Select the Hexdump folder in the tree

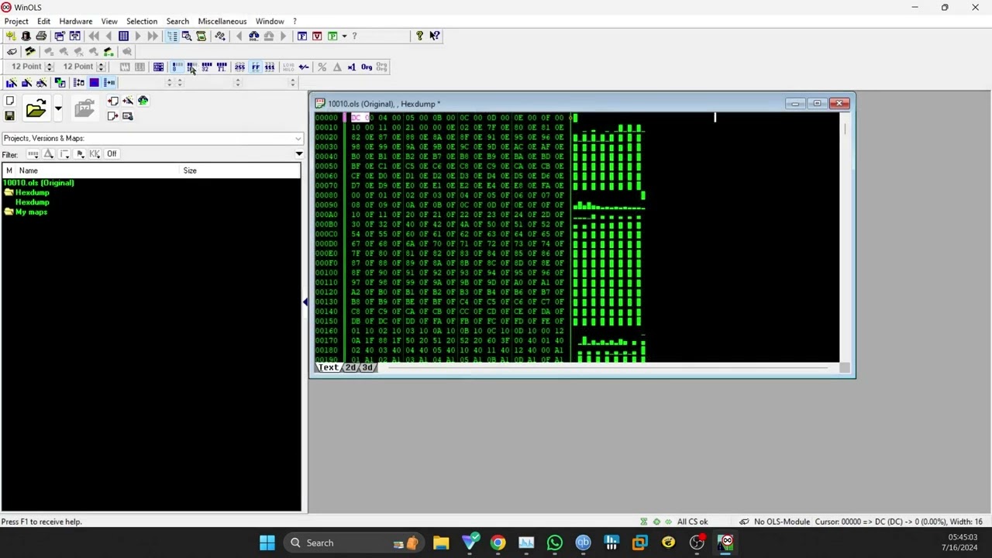tap(26, 192)
